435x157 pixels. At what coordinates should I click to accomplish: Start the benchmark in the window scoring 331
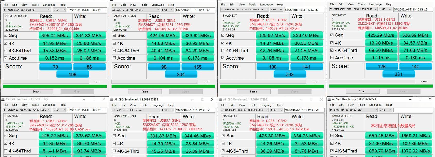363,91
